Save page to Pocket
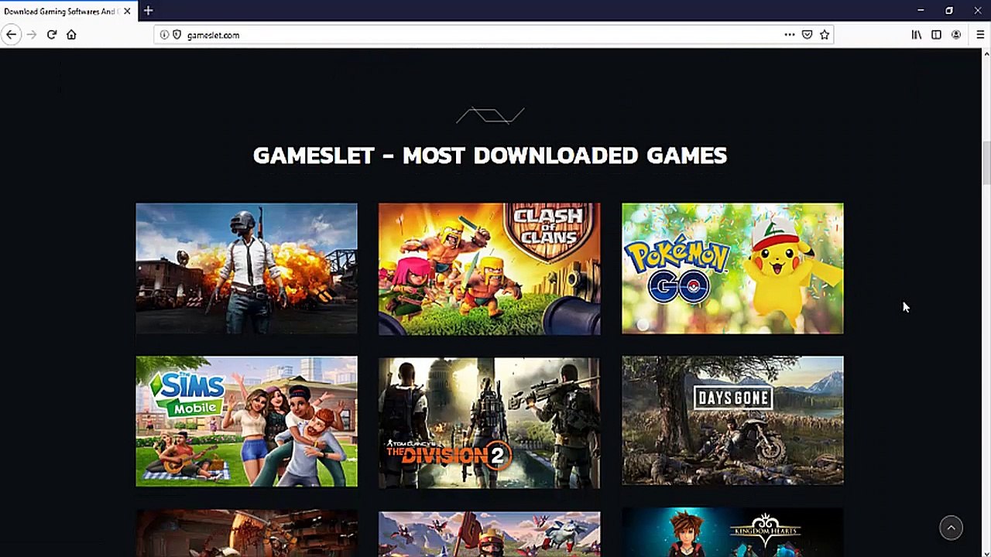Screen dimensions: 991x557 pyautogui.click(x=807, y=35)
